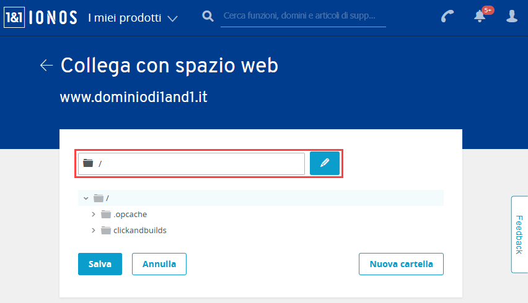528x303 pixels.
Task: Click the pencil edit path button
Action: (325, 163)
